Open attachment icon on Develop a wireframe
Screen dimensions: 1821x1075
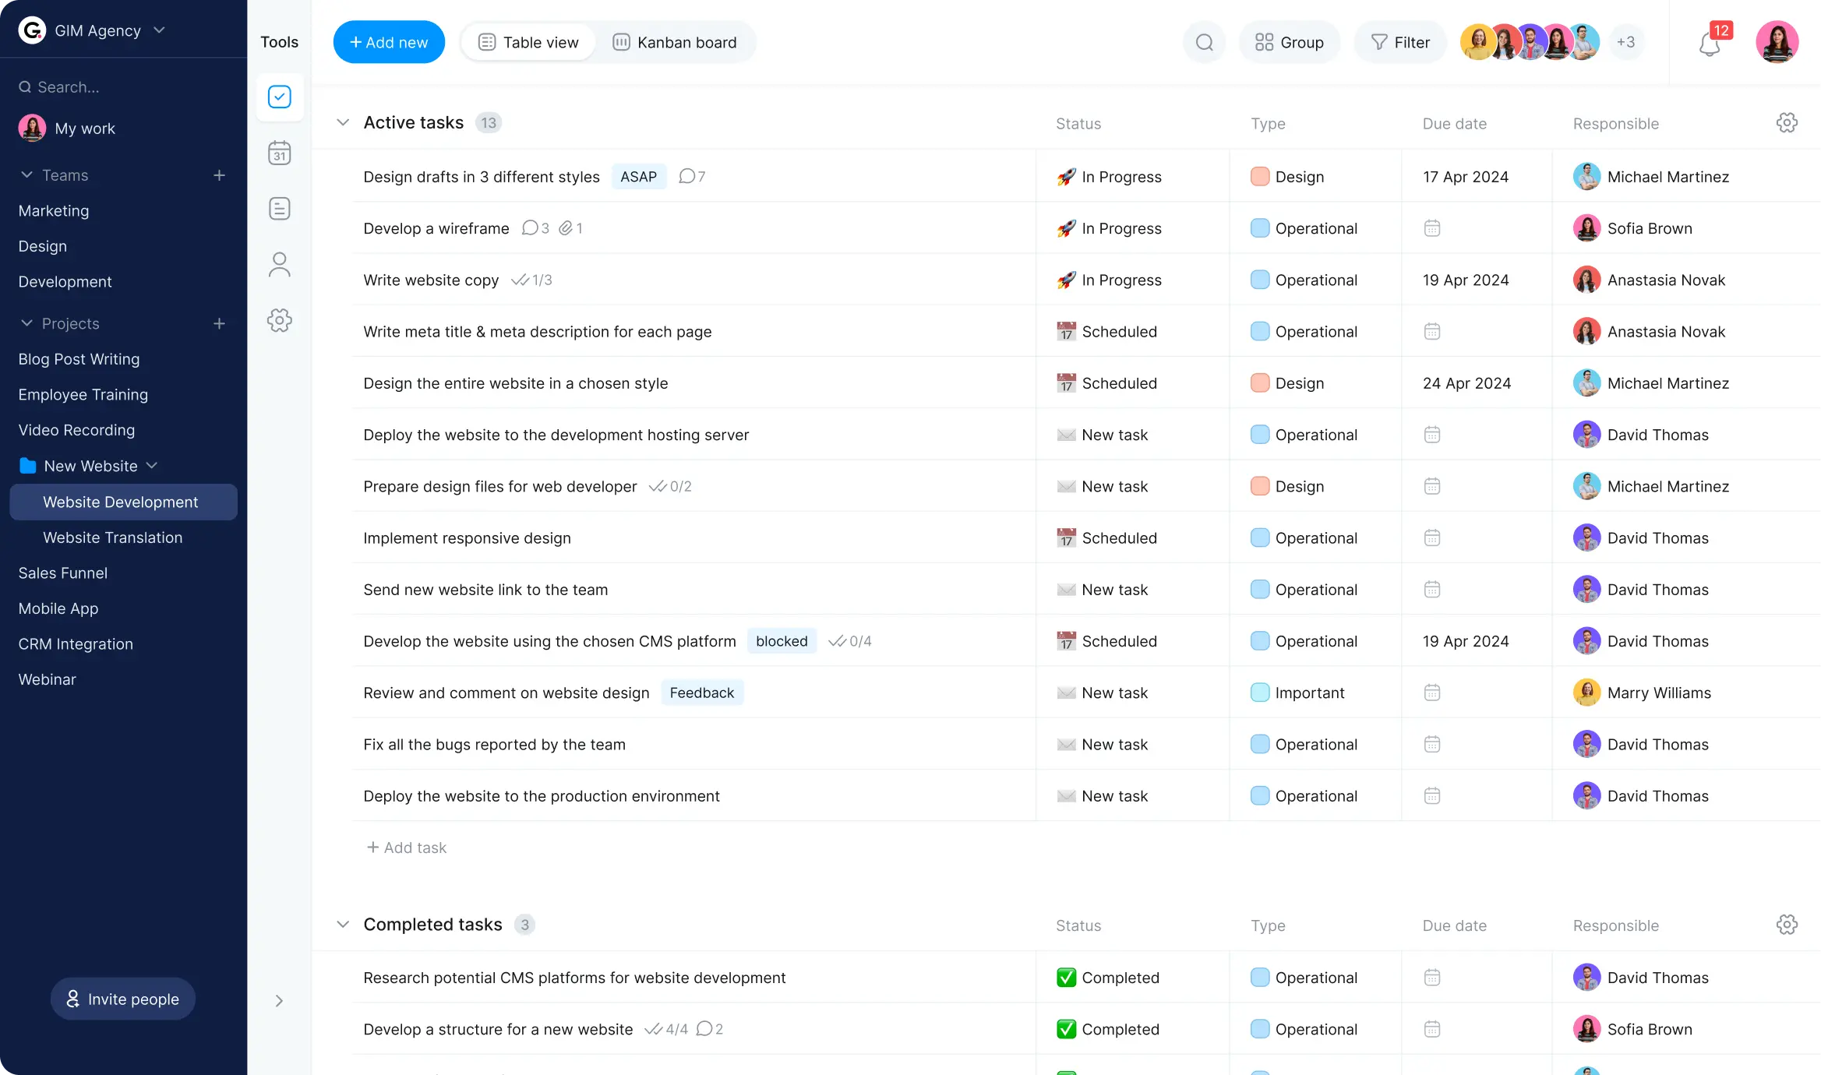[570, 228]
